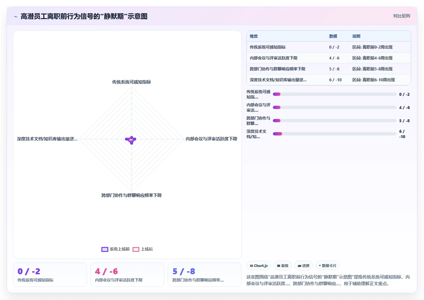Screen dimensions: 424x300
Task: Click the 数据 column header
Action: tap(333, 36)
